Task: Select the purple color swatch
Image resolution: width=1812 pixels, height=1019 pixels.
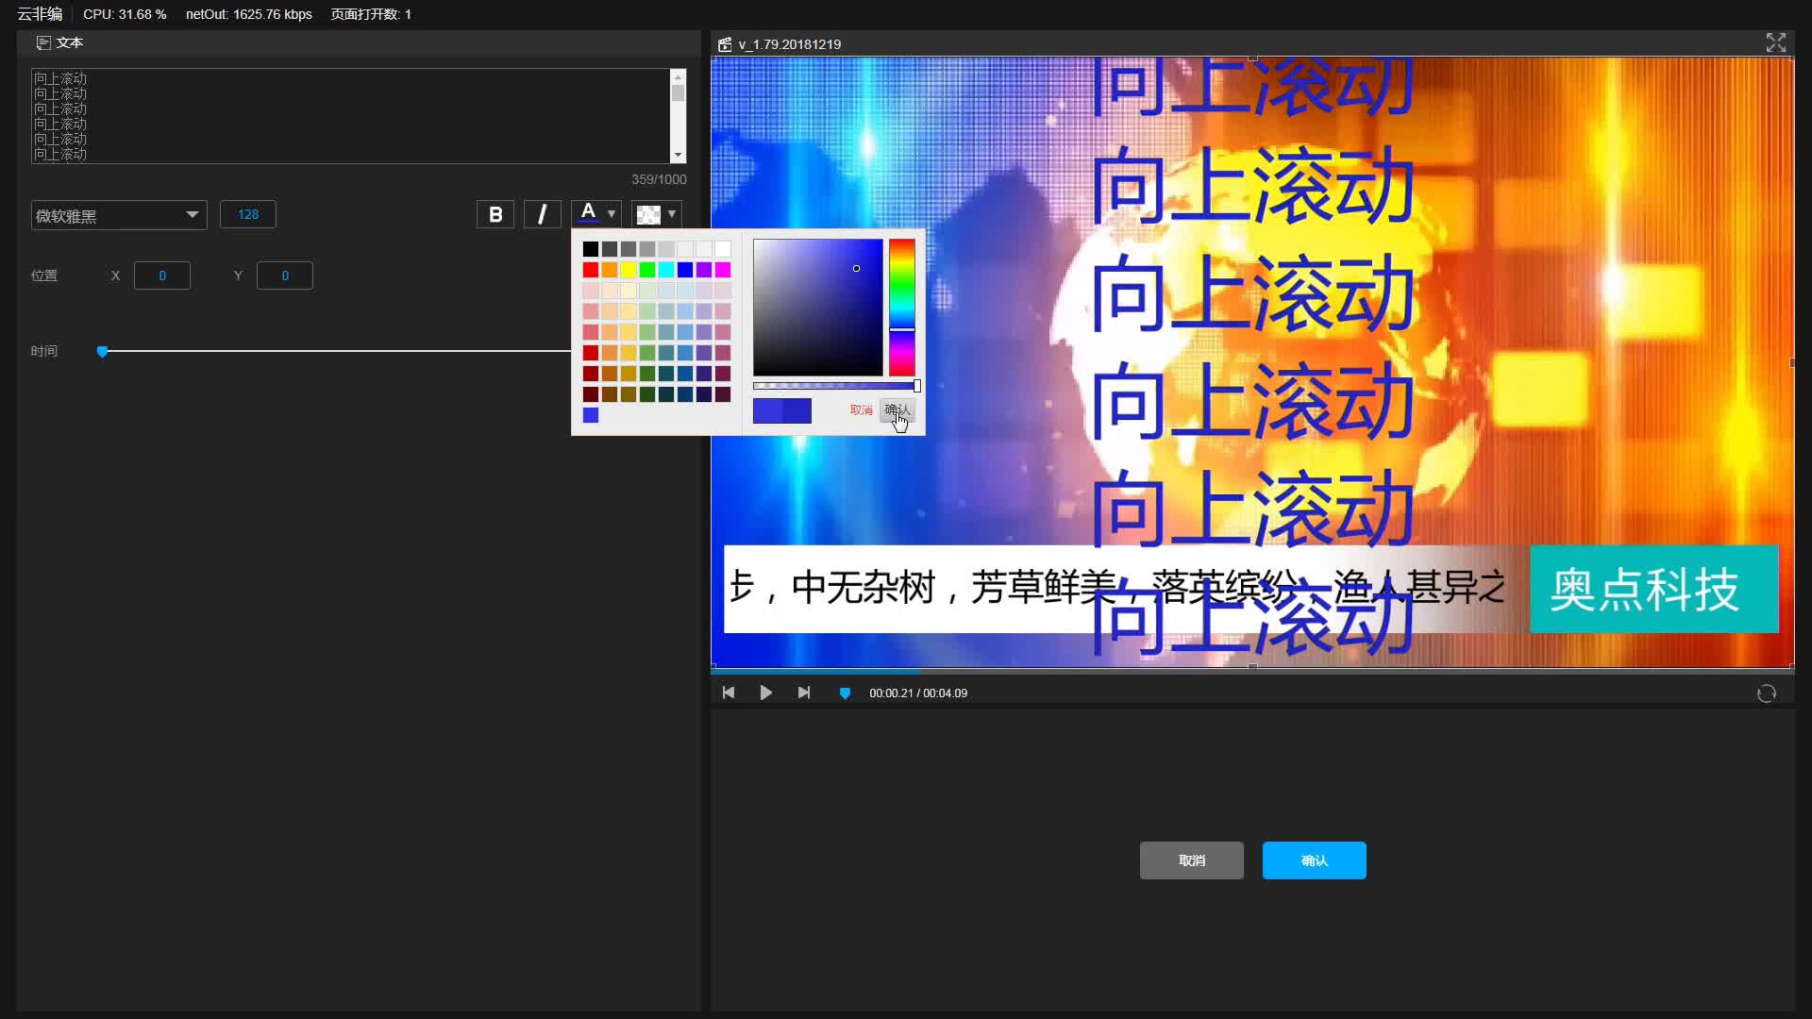Action: [704, 270]
